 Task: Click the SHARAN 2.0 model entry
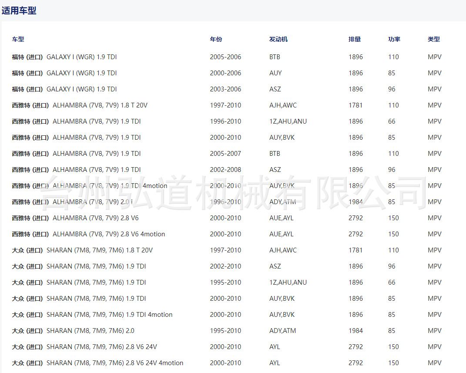73,331
